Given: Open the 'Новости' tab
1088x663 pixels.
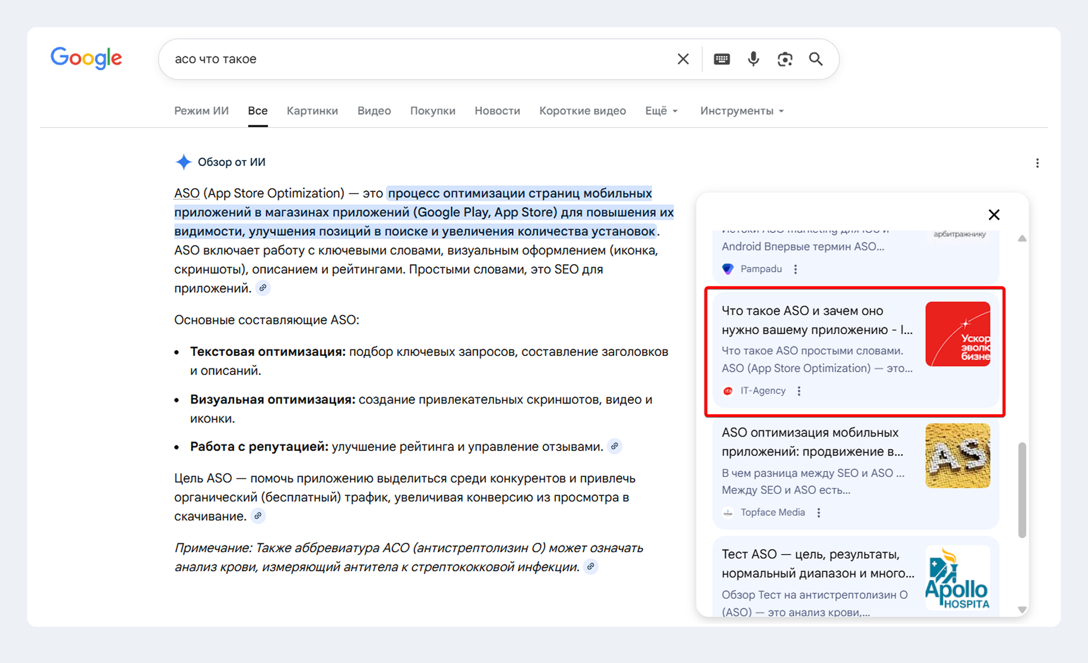Looking at the screenshot, I should click(x=497, y=111).
